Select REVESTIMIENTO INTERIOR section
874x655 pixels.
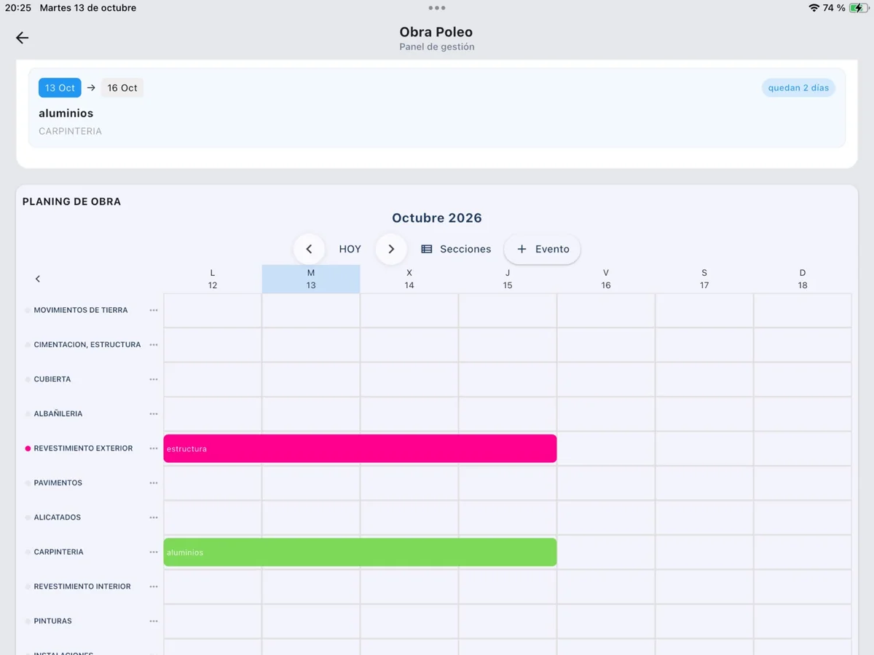pos(82,587)
